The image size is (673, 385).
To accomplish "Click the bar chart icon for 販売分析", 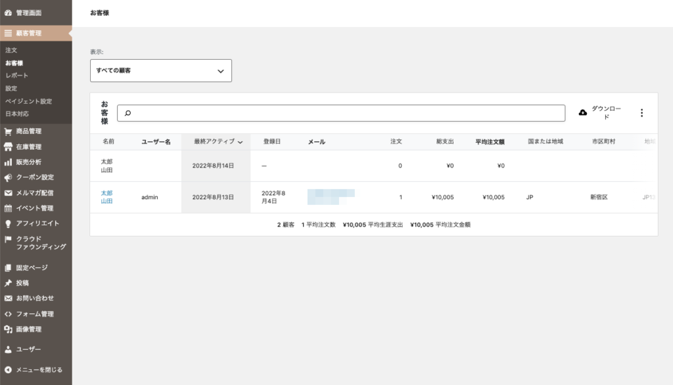I will [9, 162].
